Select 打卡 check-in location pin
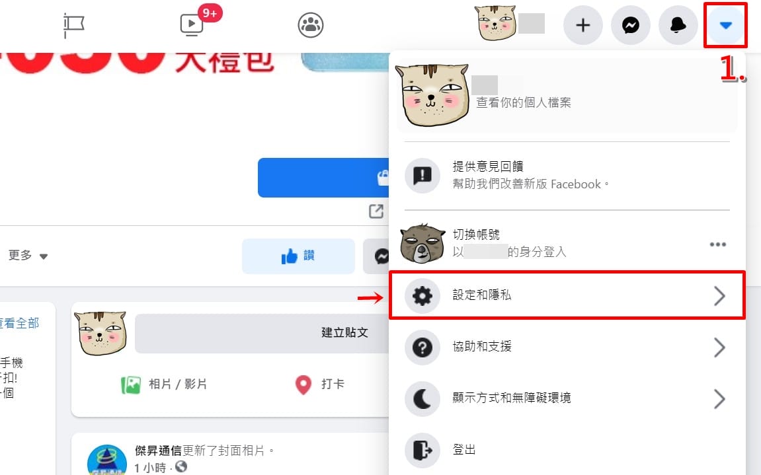761x475 pixels. click(x=319, y=384)
